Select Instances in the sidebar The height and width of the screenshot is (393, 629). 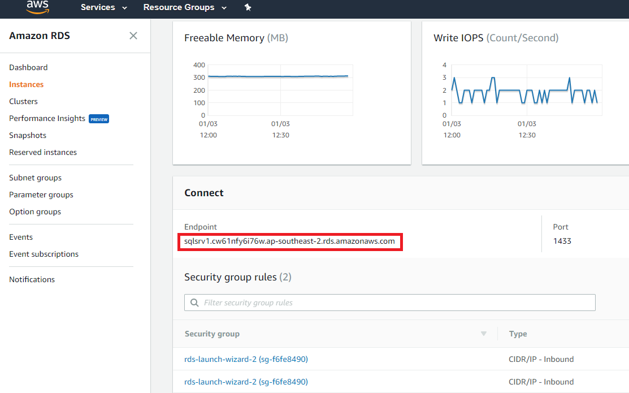27,84
